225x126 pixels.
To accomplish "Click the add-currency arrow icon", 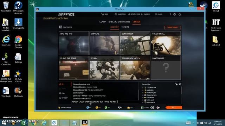I will [x=152, y=107].
